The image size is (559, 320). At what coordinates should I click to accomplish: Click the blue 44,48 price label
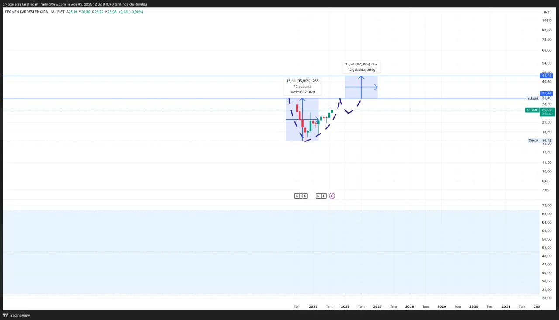(547, 76)
